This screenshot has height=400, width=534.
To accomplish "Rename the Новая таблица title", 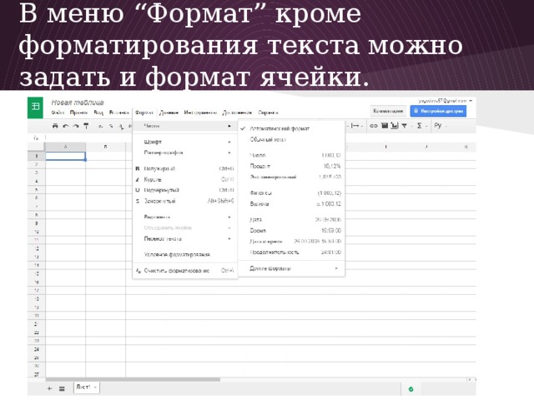I will [78, 102].
